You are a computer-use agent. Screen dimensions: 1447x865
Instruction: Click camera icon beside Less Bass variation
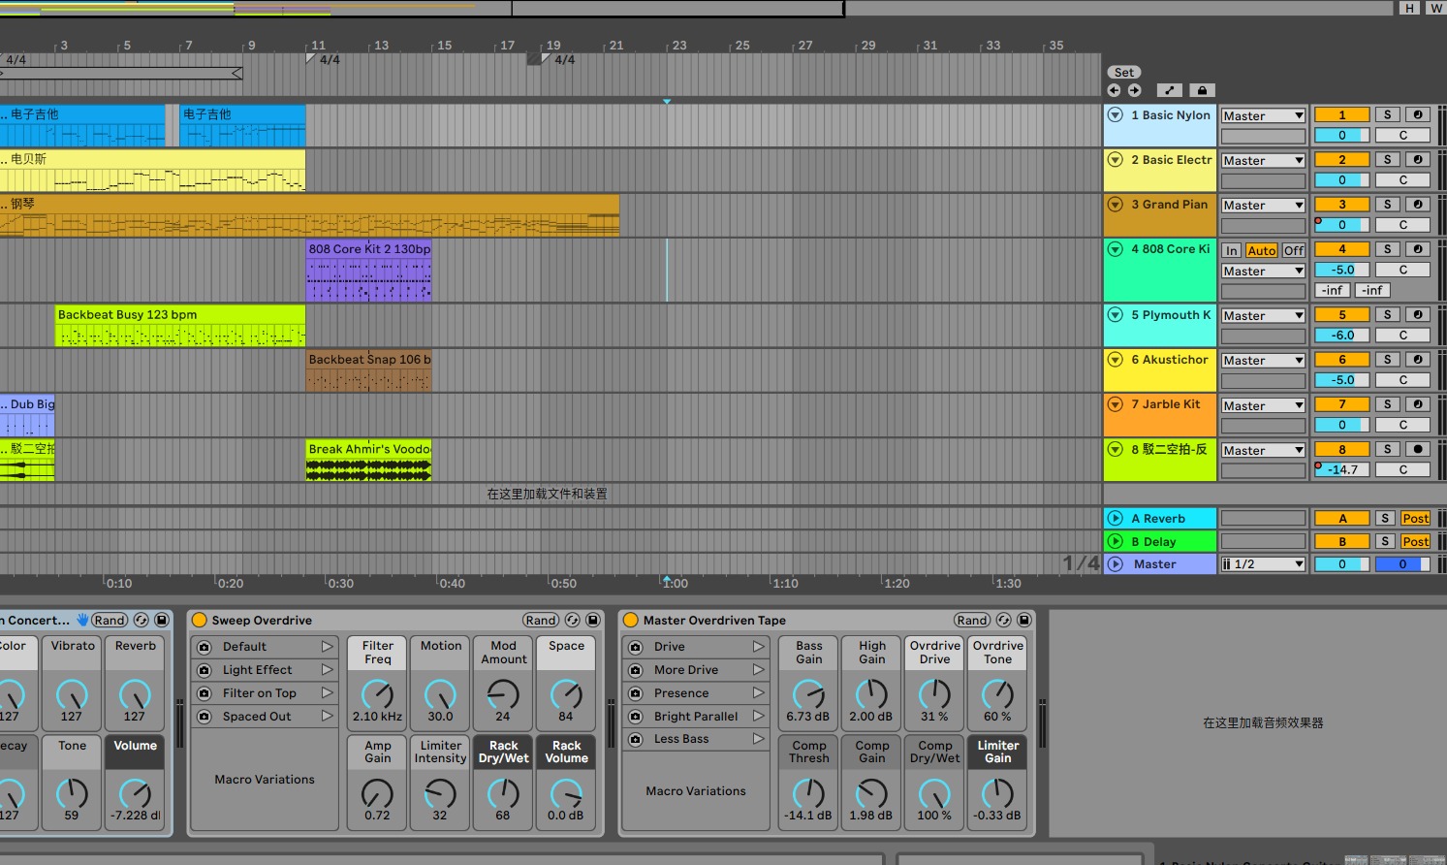tap(635, 739)
